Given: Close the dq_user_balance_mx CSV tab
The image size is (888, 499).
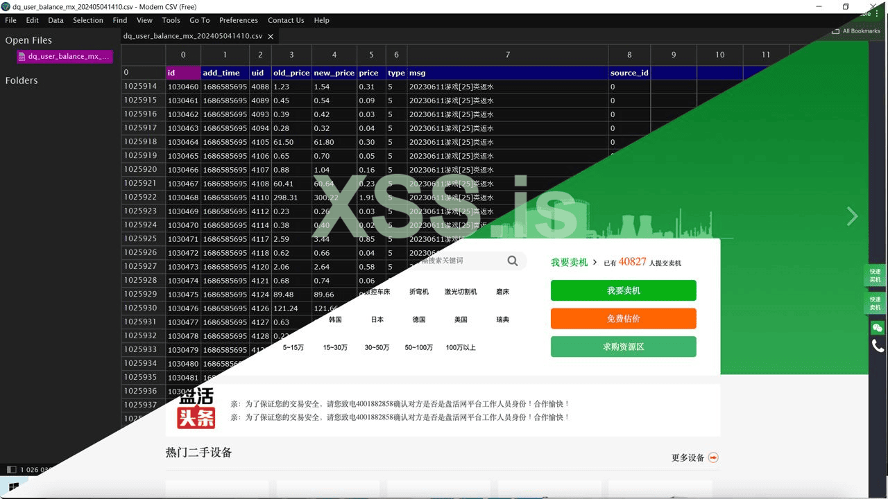Looking at the screenshot, I should (x=271, y=36).
